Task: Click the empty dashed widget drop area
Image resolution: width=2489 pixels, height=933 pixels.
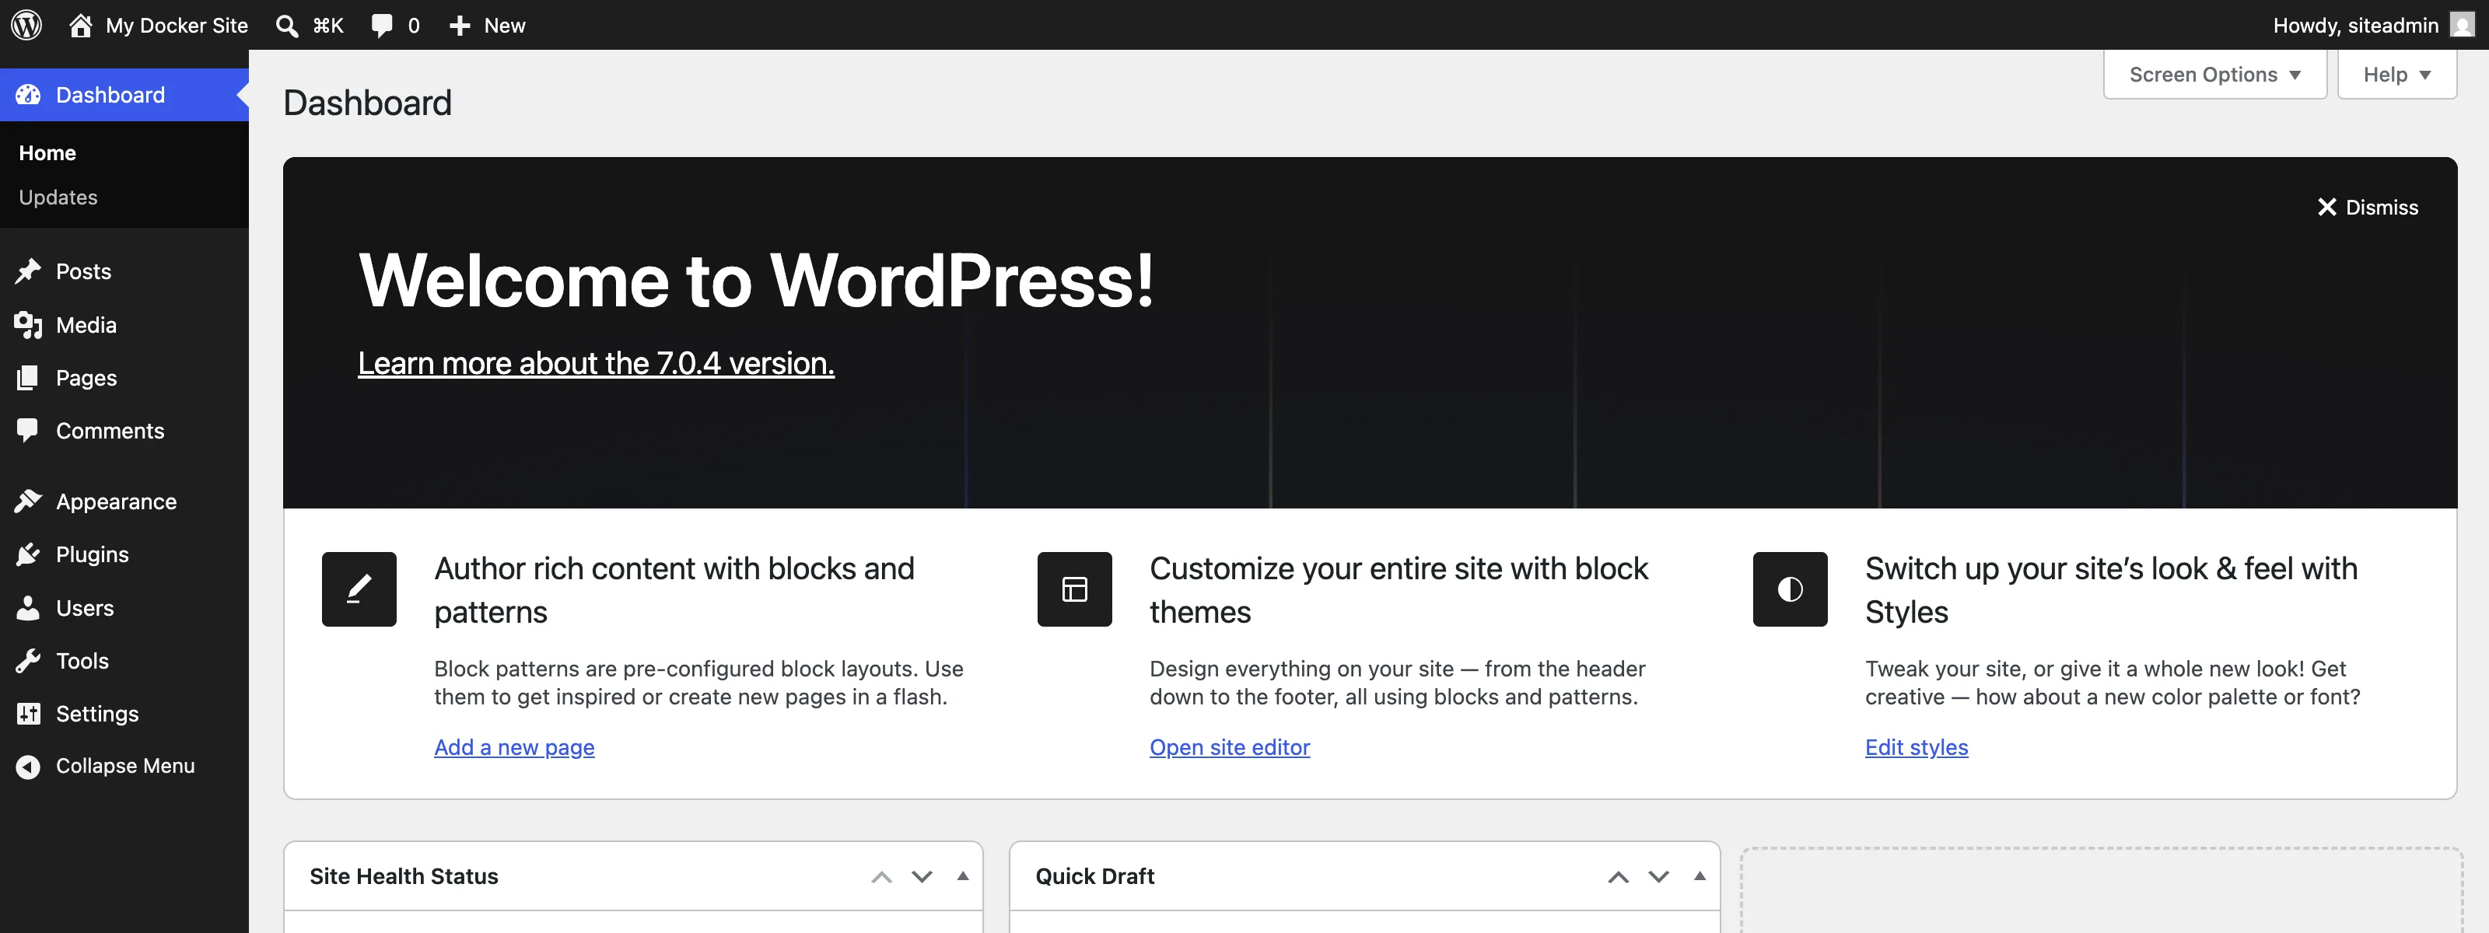Action: [2101, 890]
